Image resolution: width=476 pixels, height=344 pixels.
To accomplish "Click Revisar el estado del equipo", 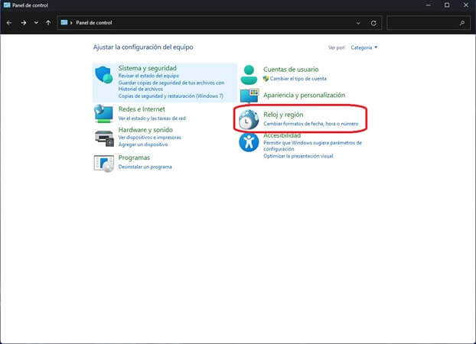I will pyautogui.click(x=148, y=76).
